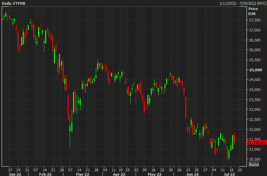Image resolution: width=267 pixels, height=176 pixels.
Task: Click the Daily .FTMIB chart title
Action: pyautogui.click(x=13, y=3)
